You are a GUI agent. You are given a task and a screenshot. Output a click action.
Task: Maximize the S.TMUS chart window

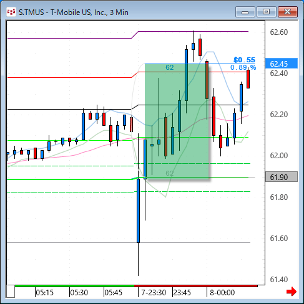point(267,12)
